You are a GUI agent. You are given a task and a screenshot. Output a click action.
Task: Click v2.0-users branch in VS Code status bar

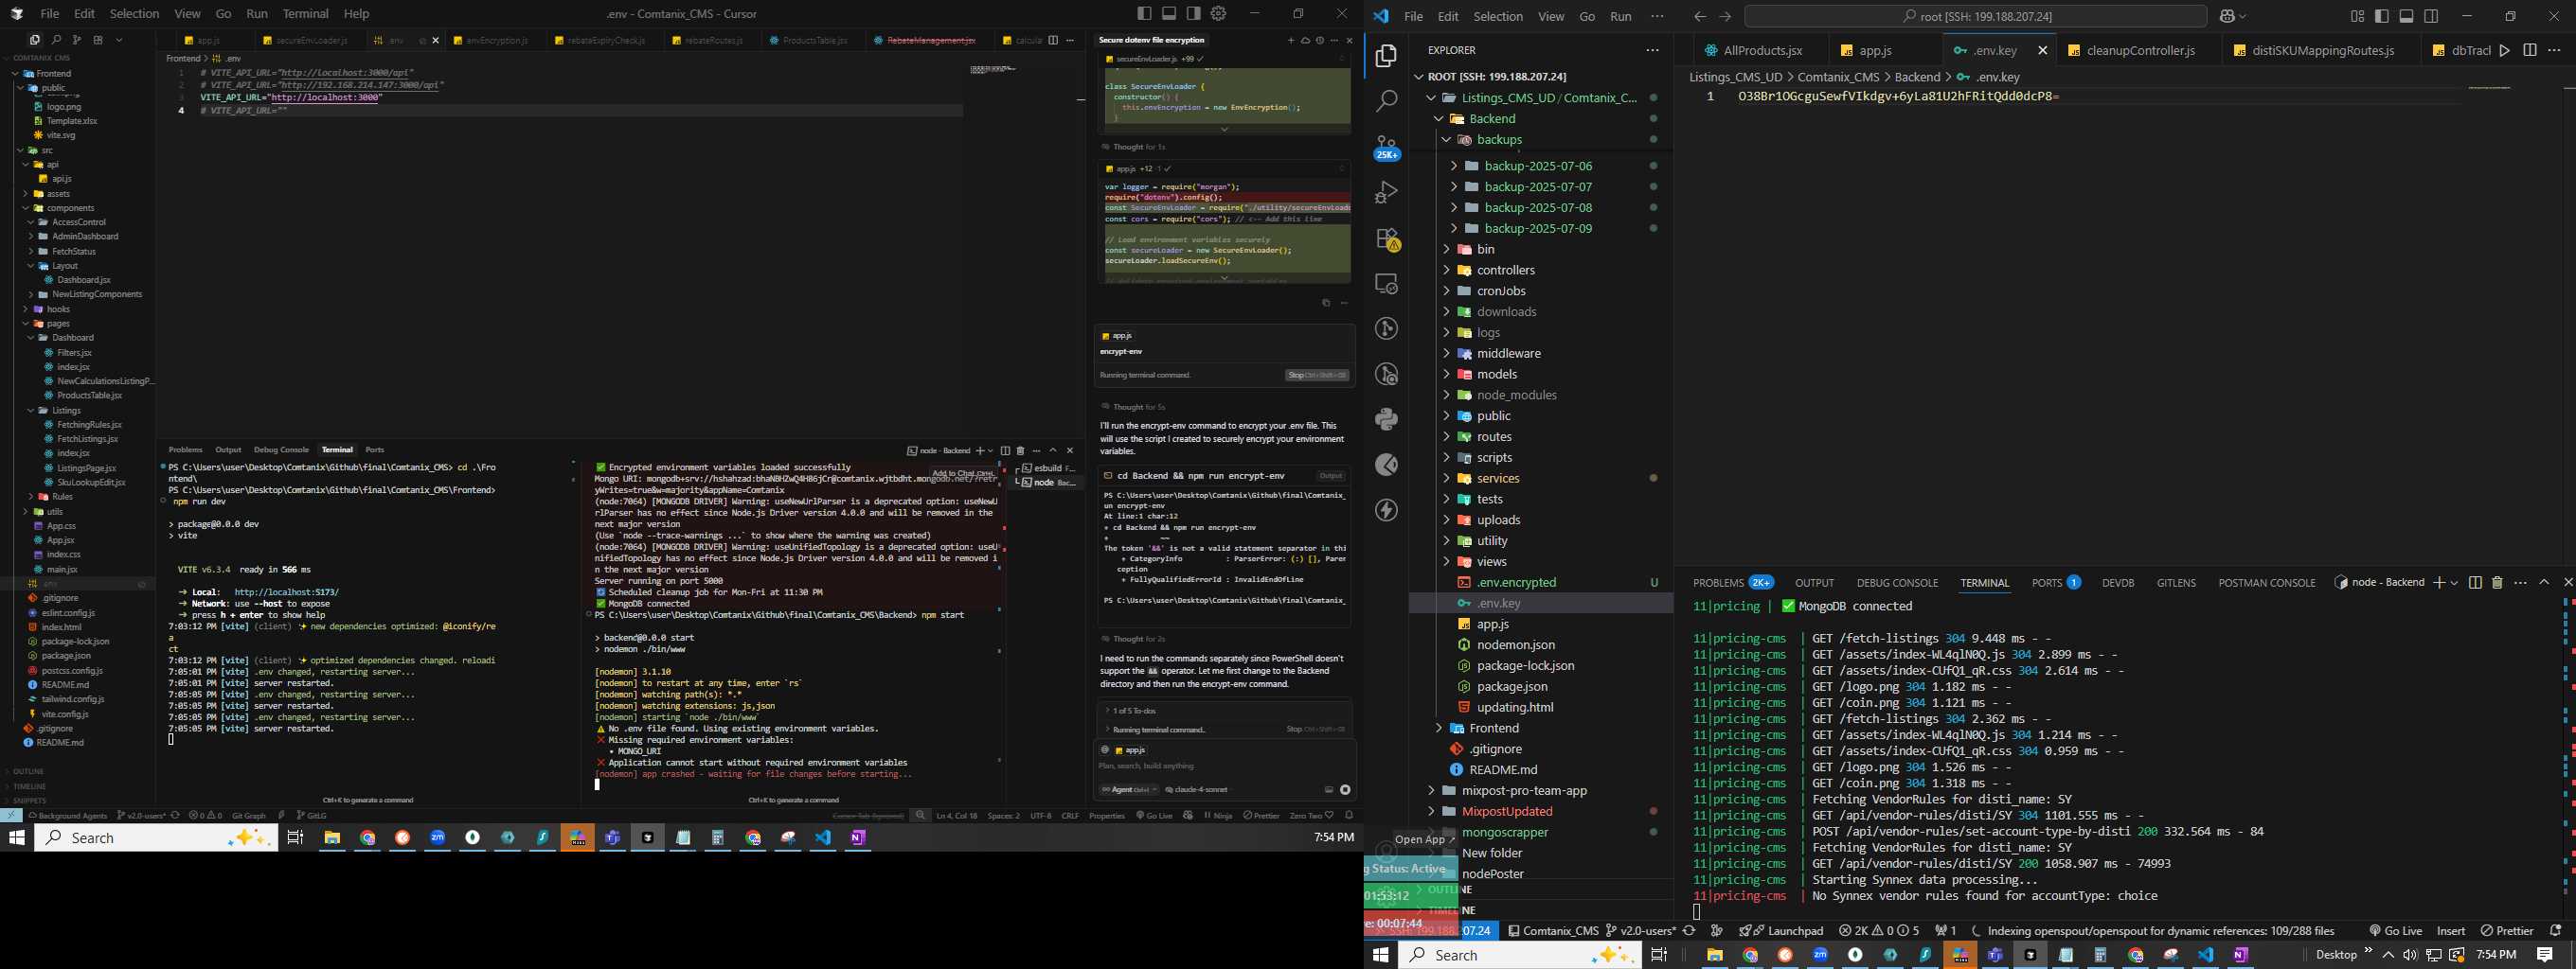click(1640, 930)
